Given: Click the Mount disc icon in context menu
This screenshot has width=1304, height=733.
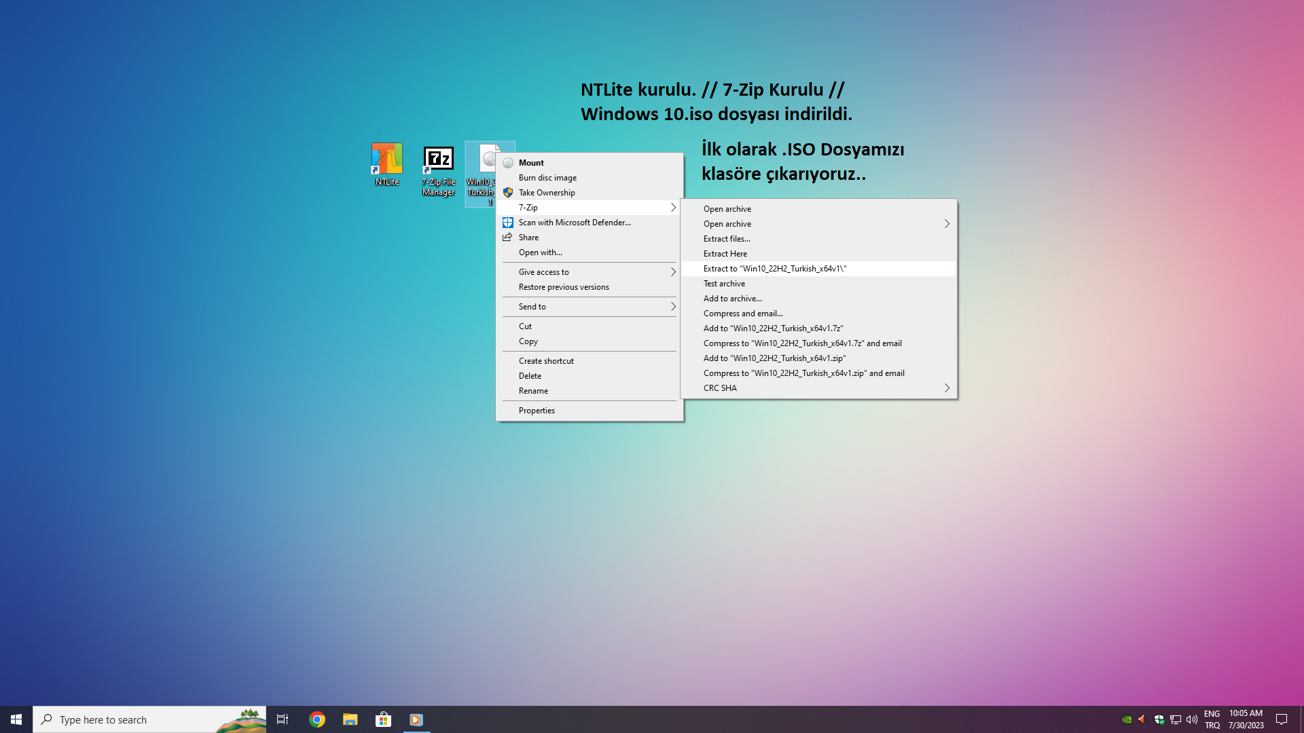Looking at the screenshot, I should (508, 163).
